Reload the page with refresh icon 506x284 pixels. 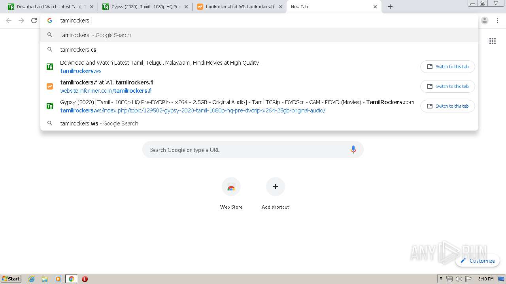point(34,21)
